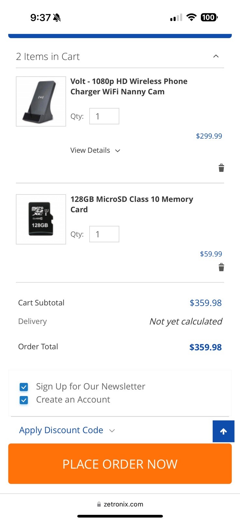Tap the cellular signal bars
This screenshot has height=522, width=240.
176,18
